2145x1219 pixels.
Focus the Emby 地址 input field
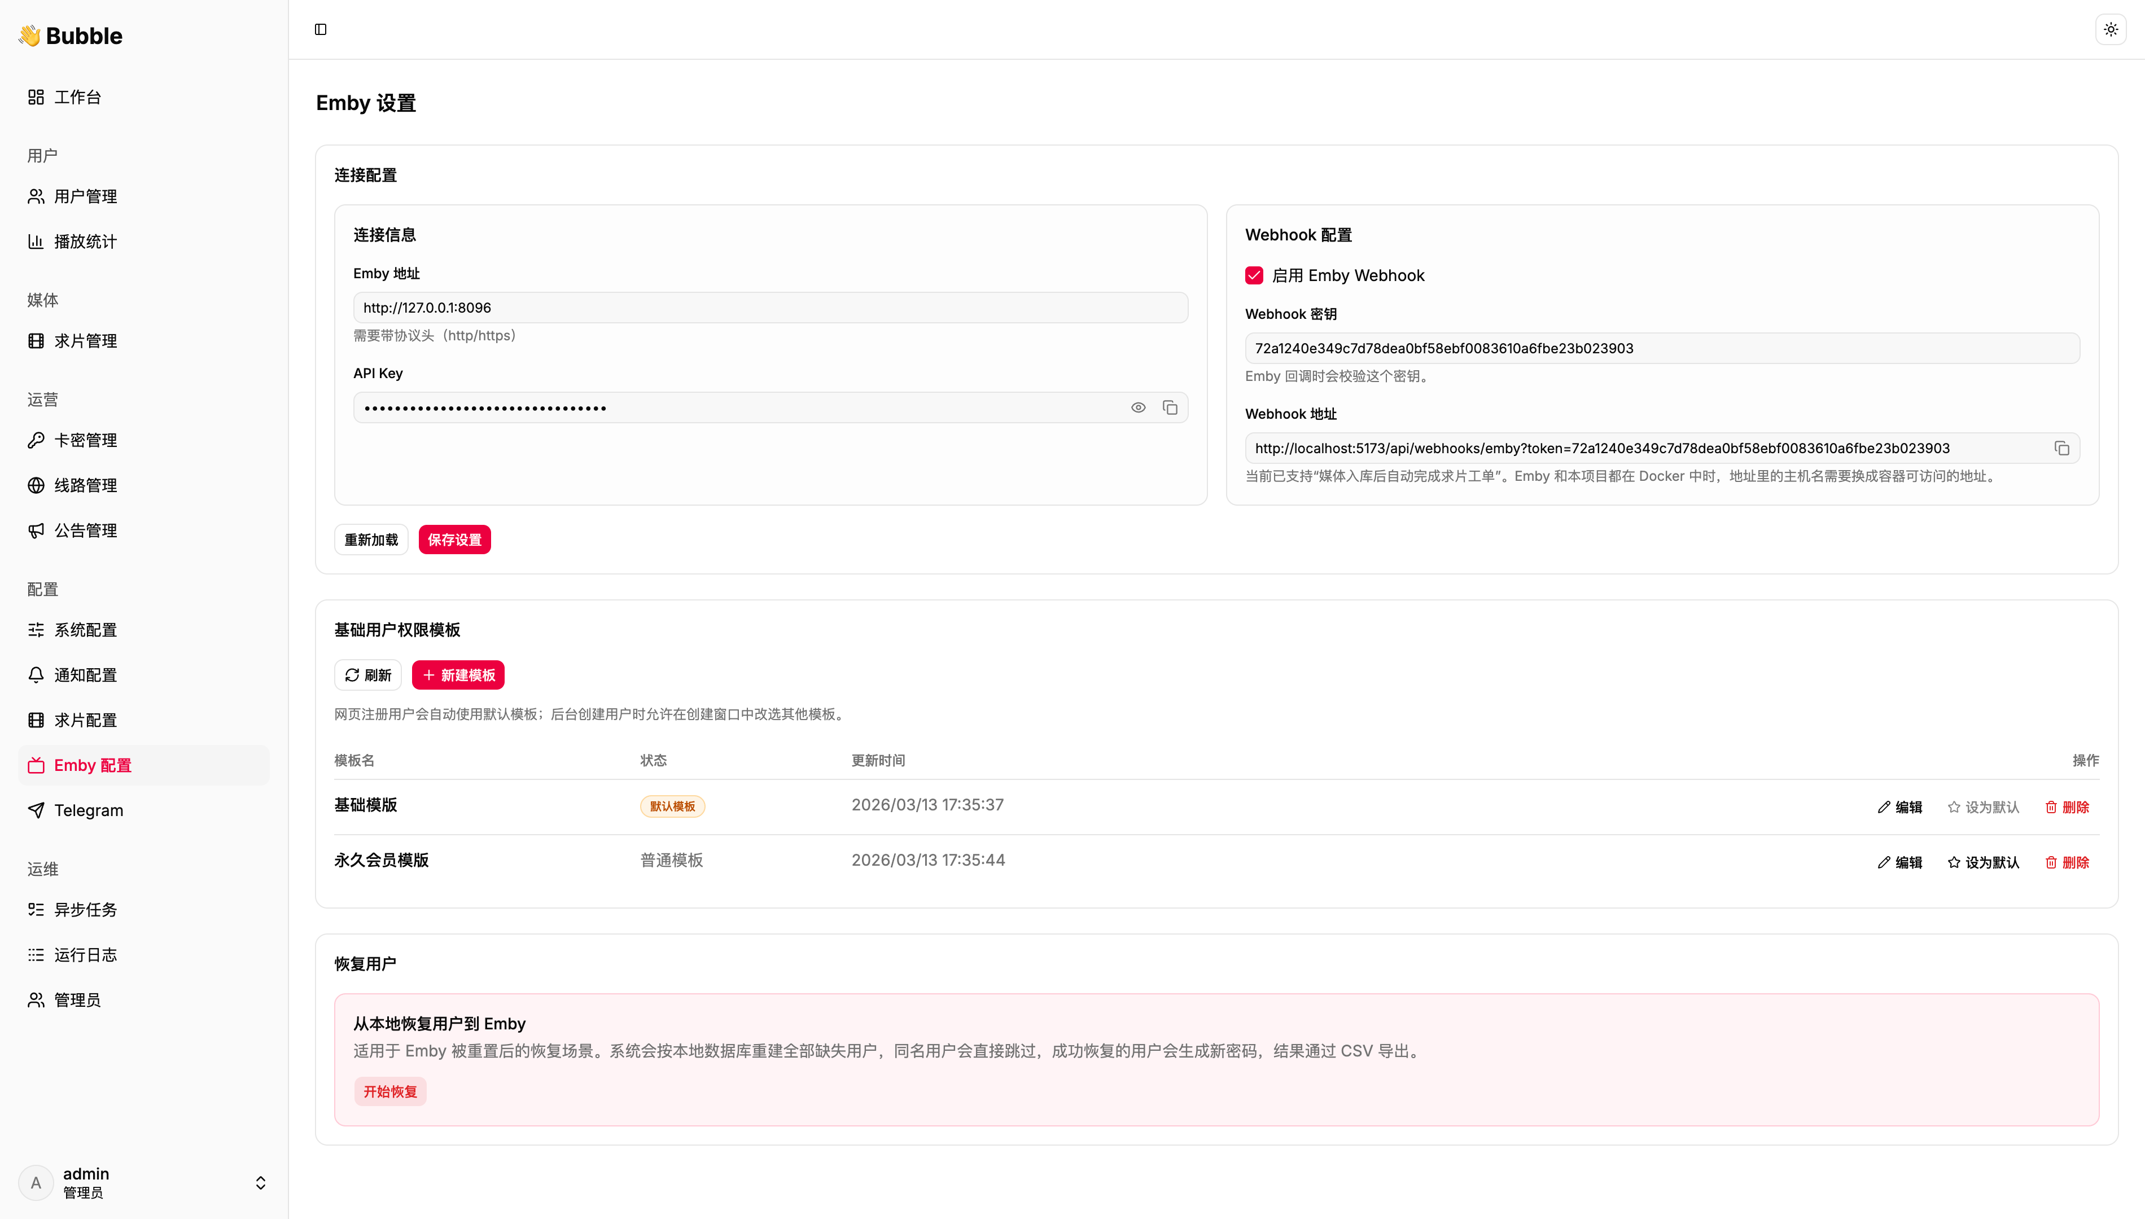pos(771,308)
